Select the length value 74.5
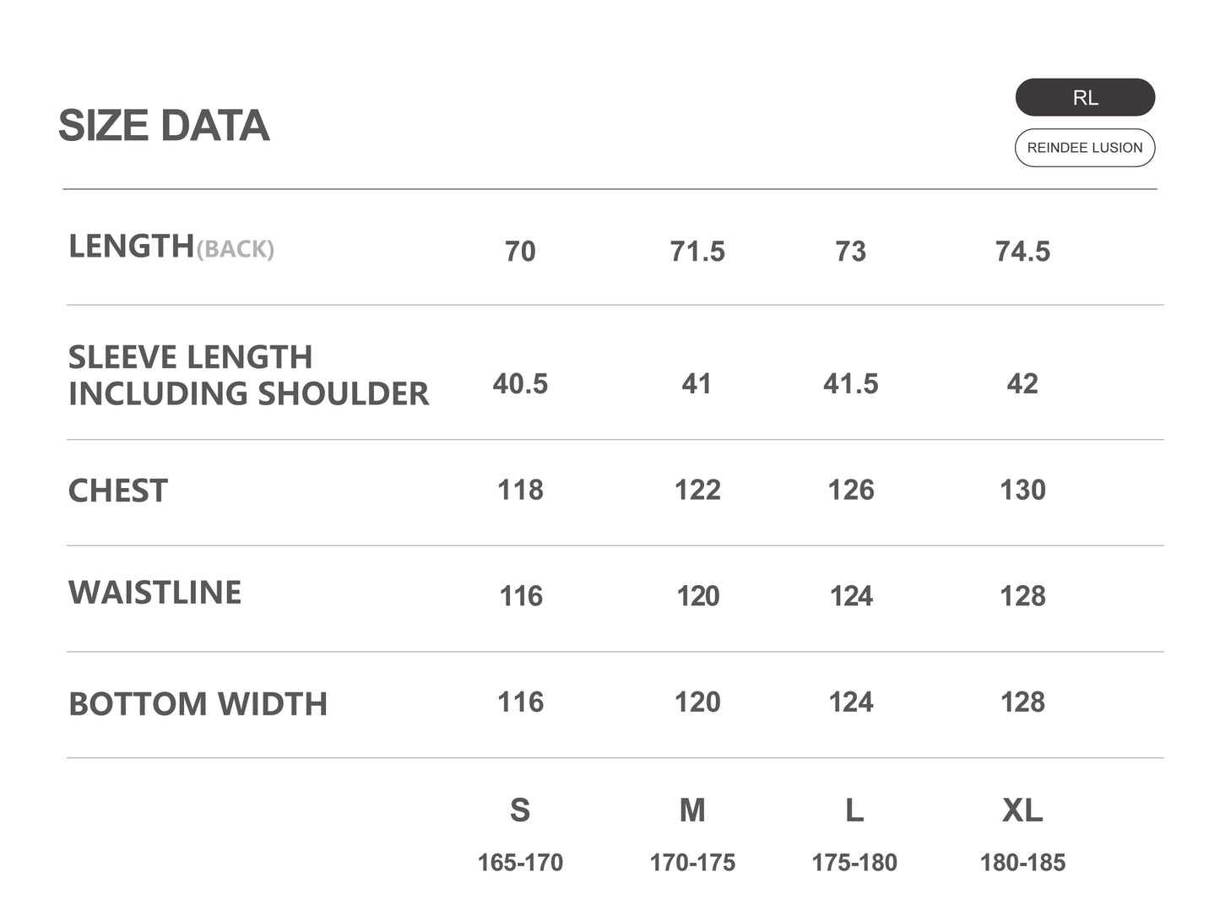 click(1022, 252)
